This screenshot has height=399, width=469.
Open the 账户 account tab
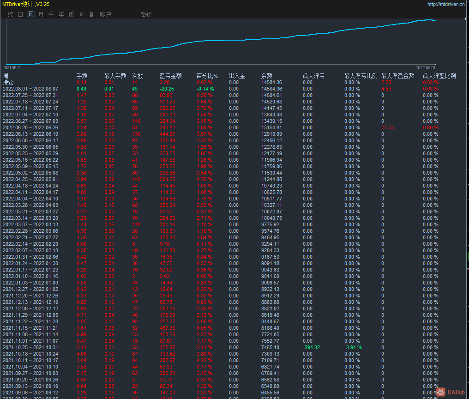[x=105, y=14]
